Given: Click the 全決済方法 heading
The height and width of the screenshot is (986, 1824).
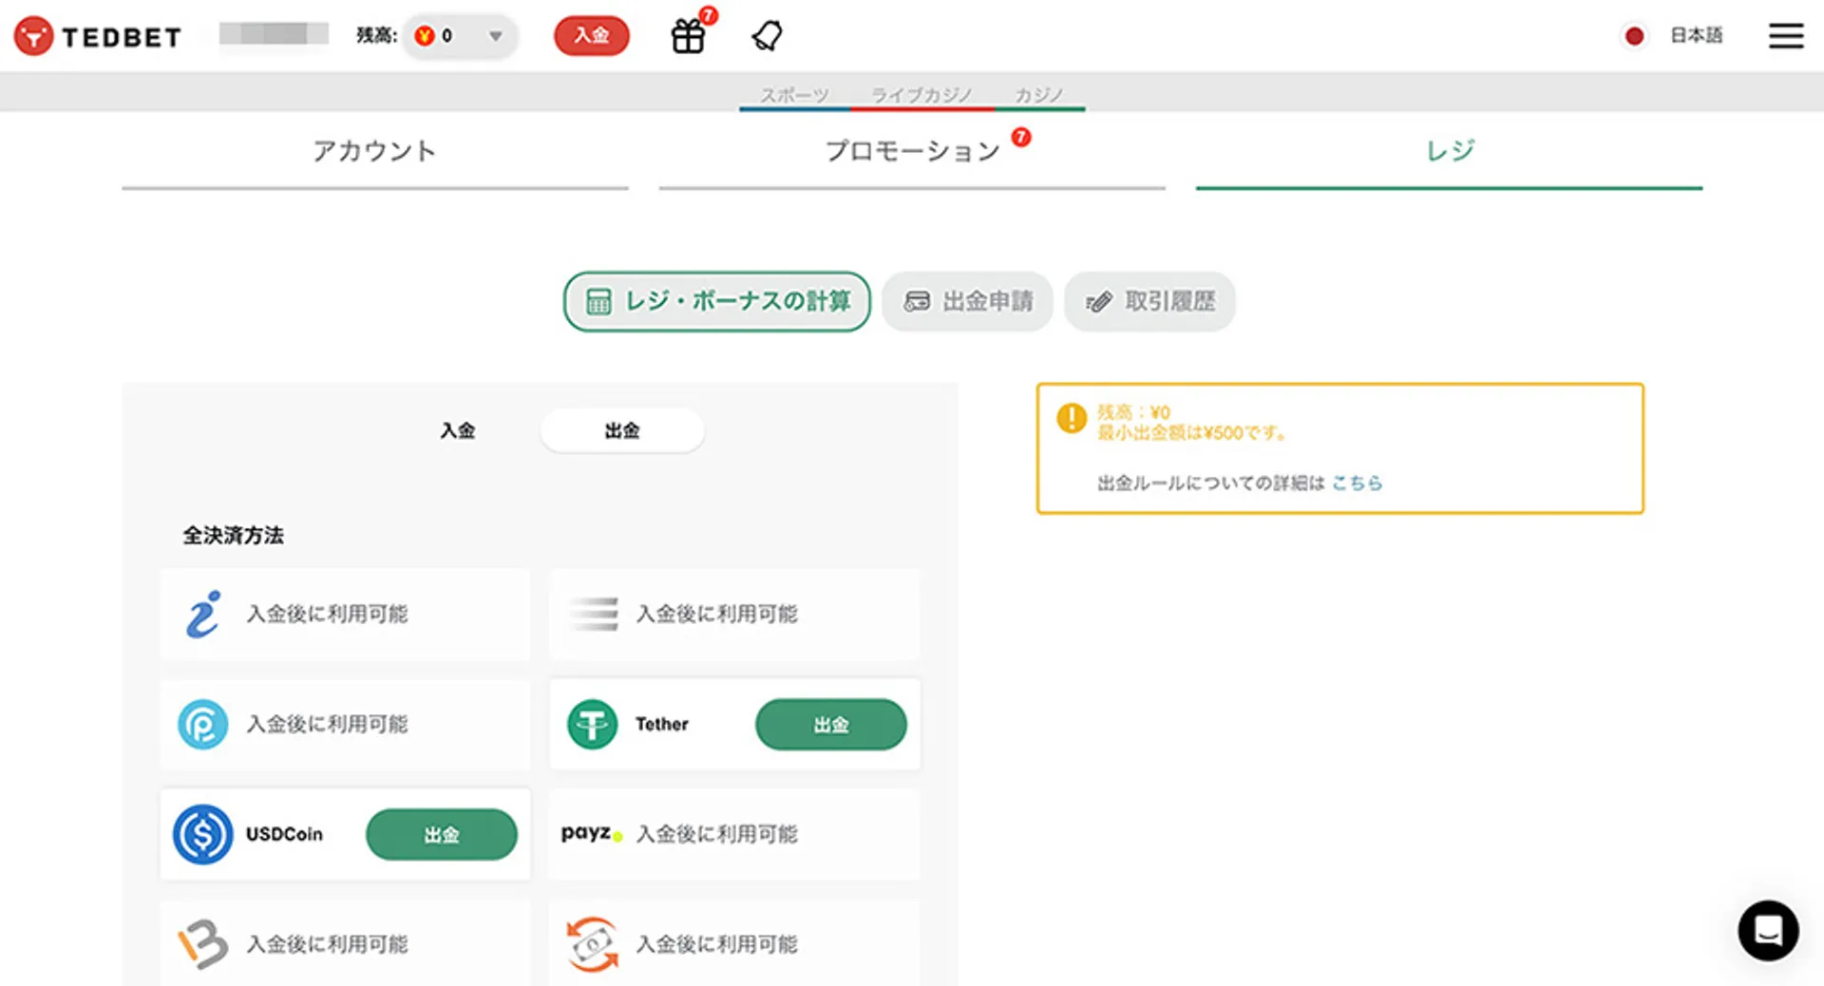Looking at the screenshot, I should click(x=233, y=536).
